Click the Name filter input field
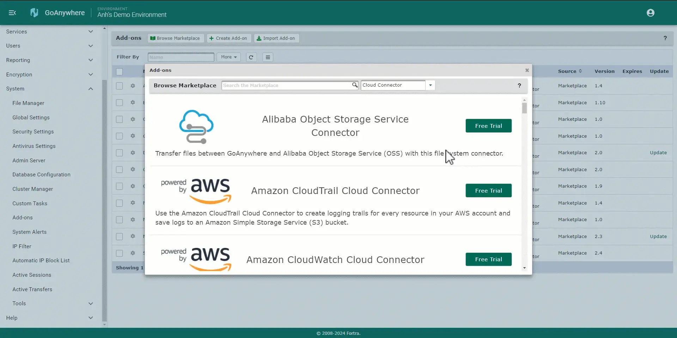The width and height of the screenshot is (677, 338). pos(181,57)
